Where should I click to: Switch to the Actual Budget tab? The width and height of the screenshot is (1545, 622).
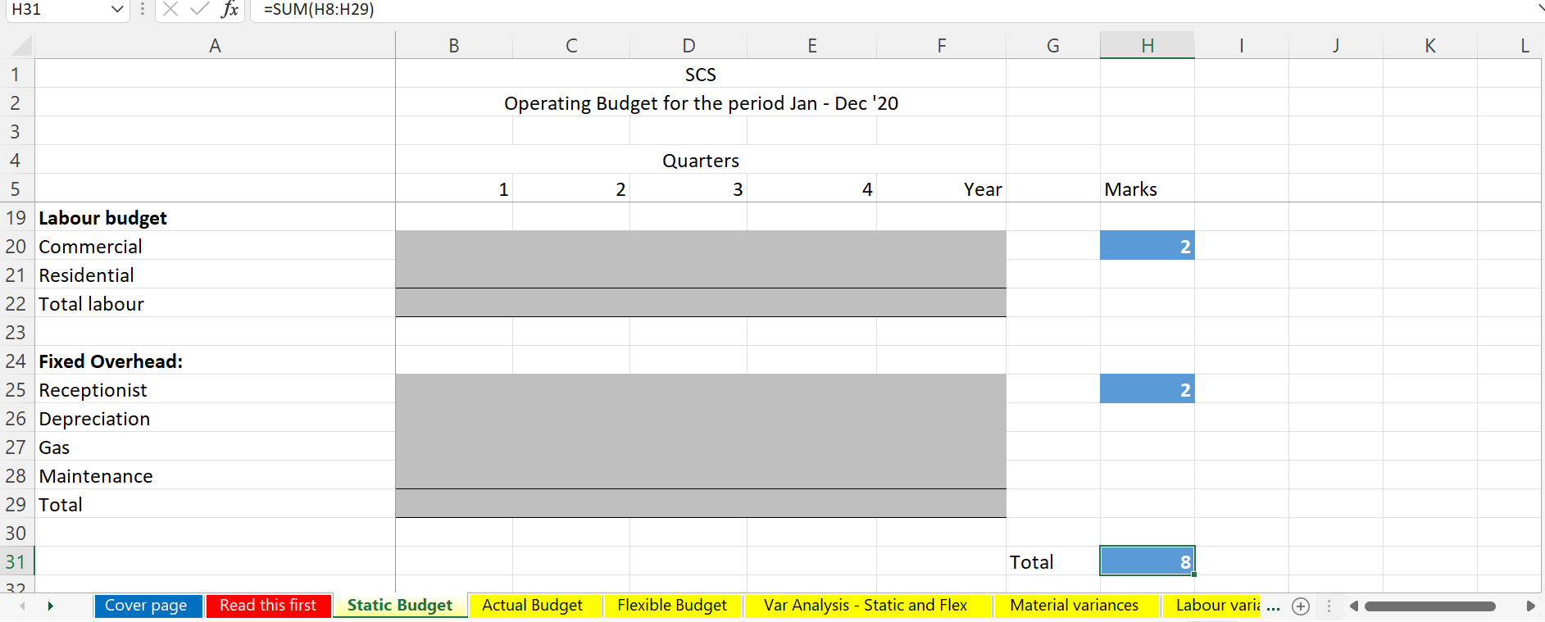[534, 605]
